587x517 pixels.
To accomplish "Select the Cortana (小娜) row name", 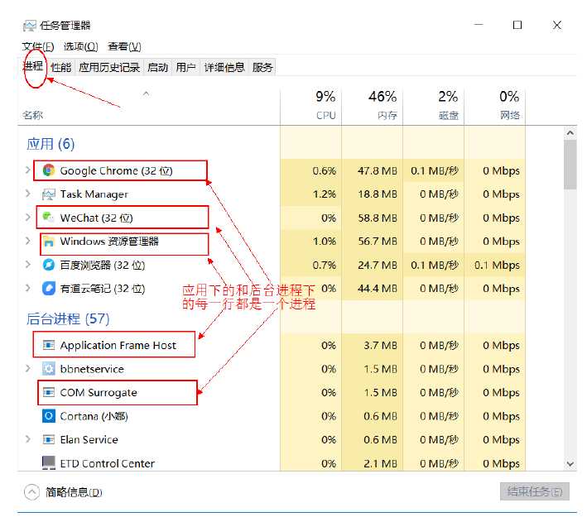I will coord(94,416).
